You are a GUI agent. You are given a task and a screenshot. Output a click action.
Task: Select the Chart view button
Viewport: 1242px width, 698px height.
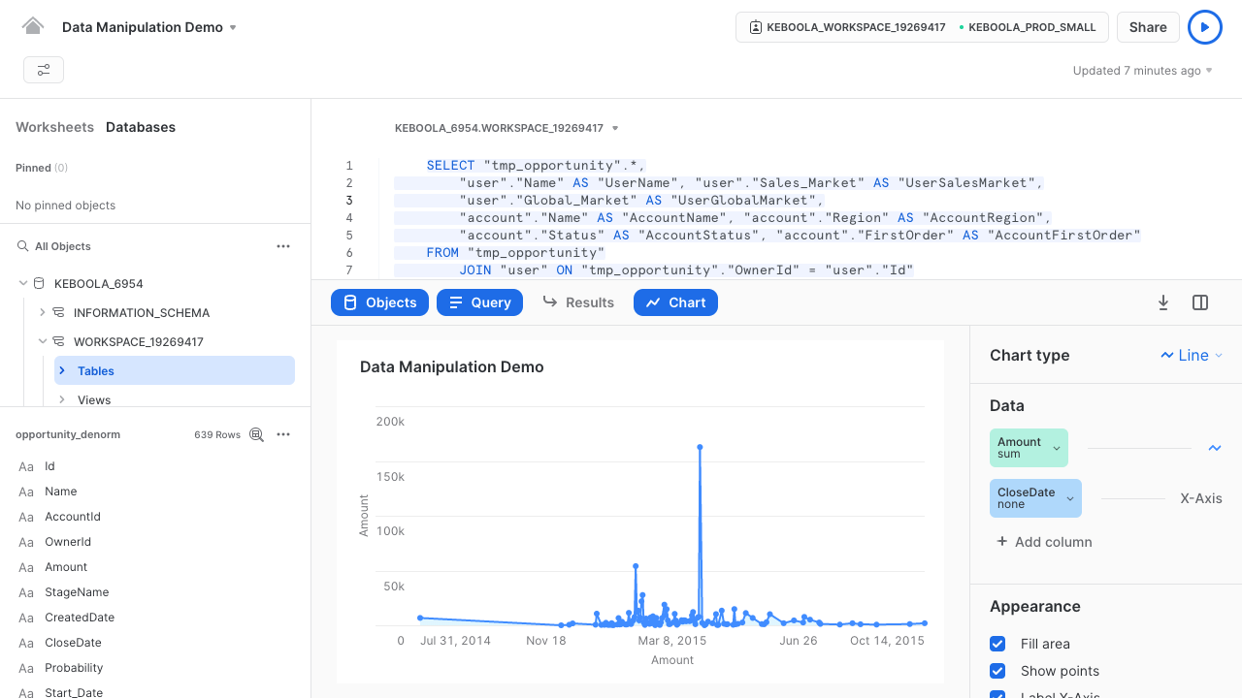[x=675, y=302]
